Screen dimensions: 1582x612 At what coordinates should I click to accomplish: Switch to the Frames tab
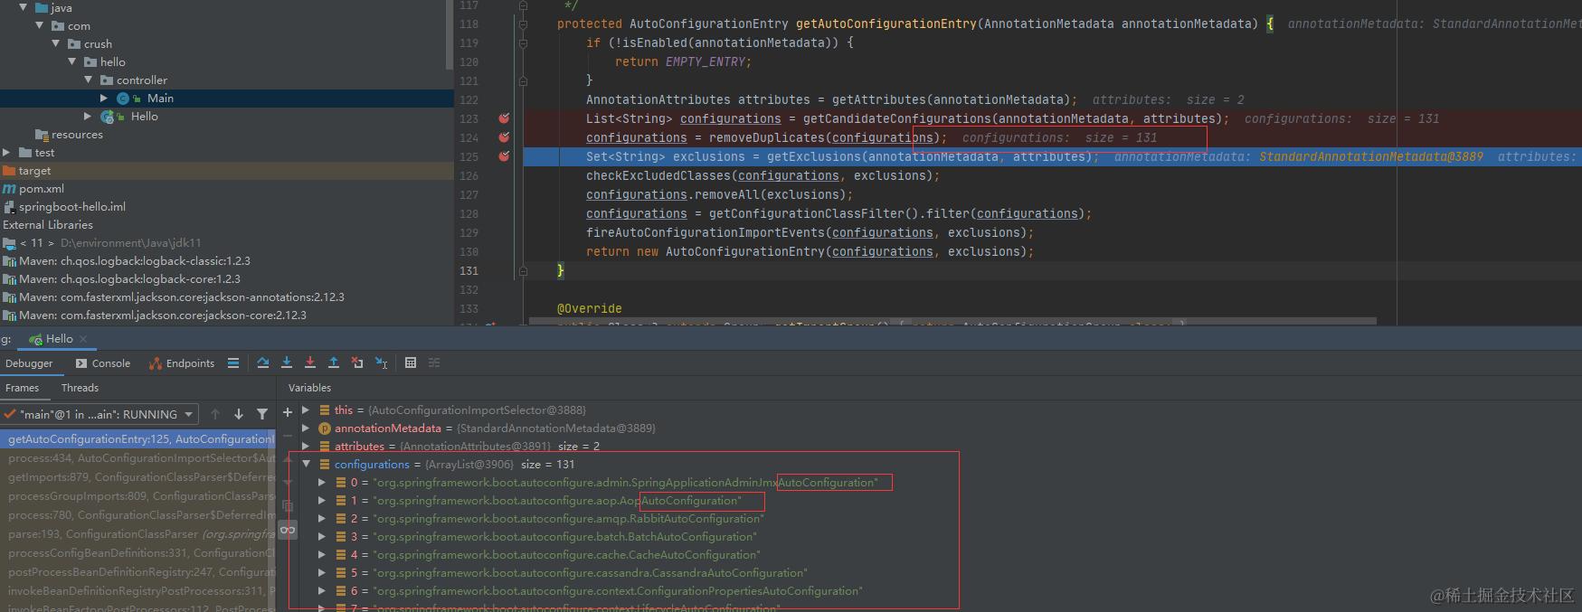[22, 388]
